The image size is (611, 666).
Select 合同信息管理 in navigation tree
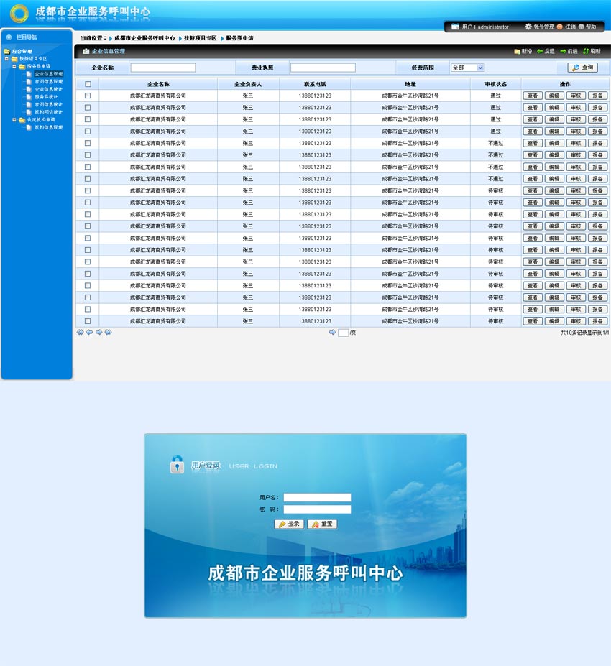48,82
